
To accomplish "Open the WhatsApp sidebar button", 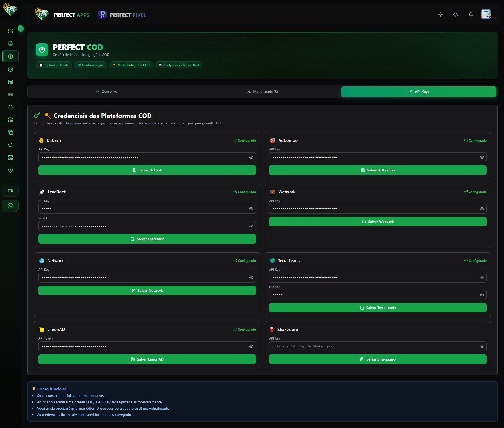I will [10, 206].
